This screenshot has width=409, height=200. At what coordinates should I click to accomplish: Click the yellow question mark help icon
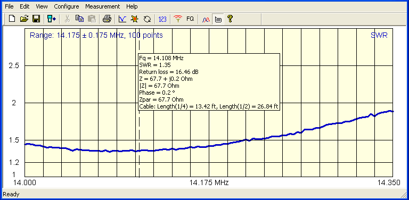tap(230, 19)
